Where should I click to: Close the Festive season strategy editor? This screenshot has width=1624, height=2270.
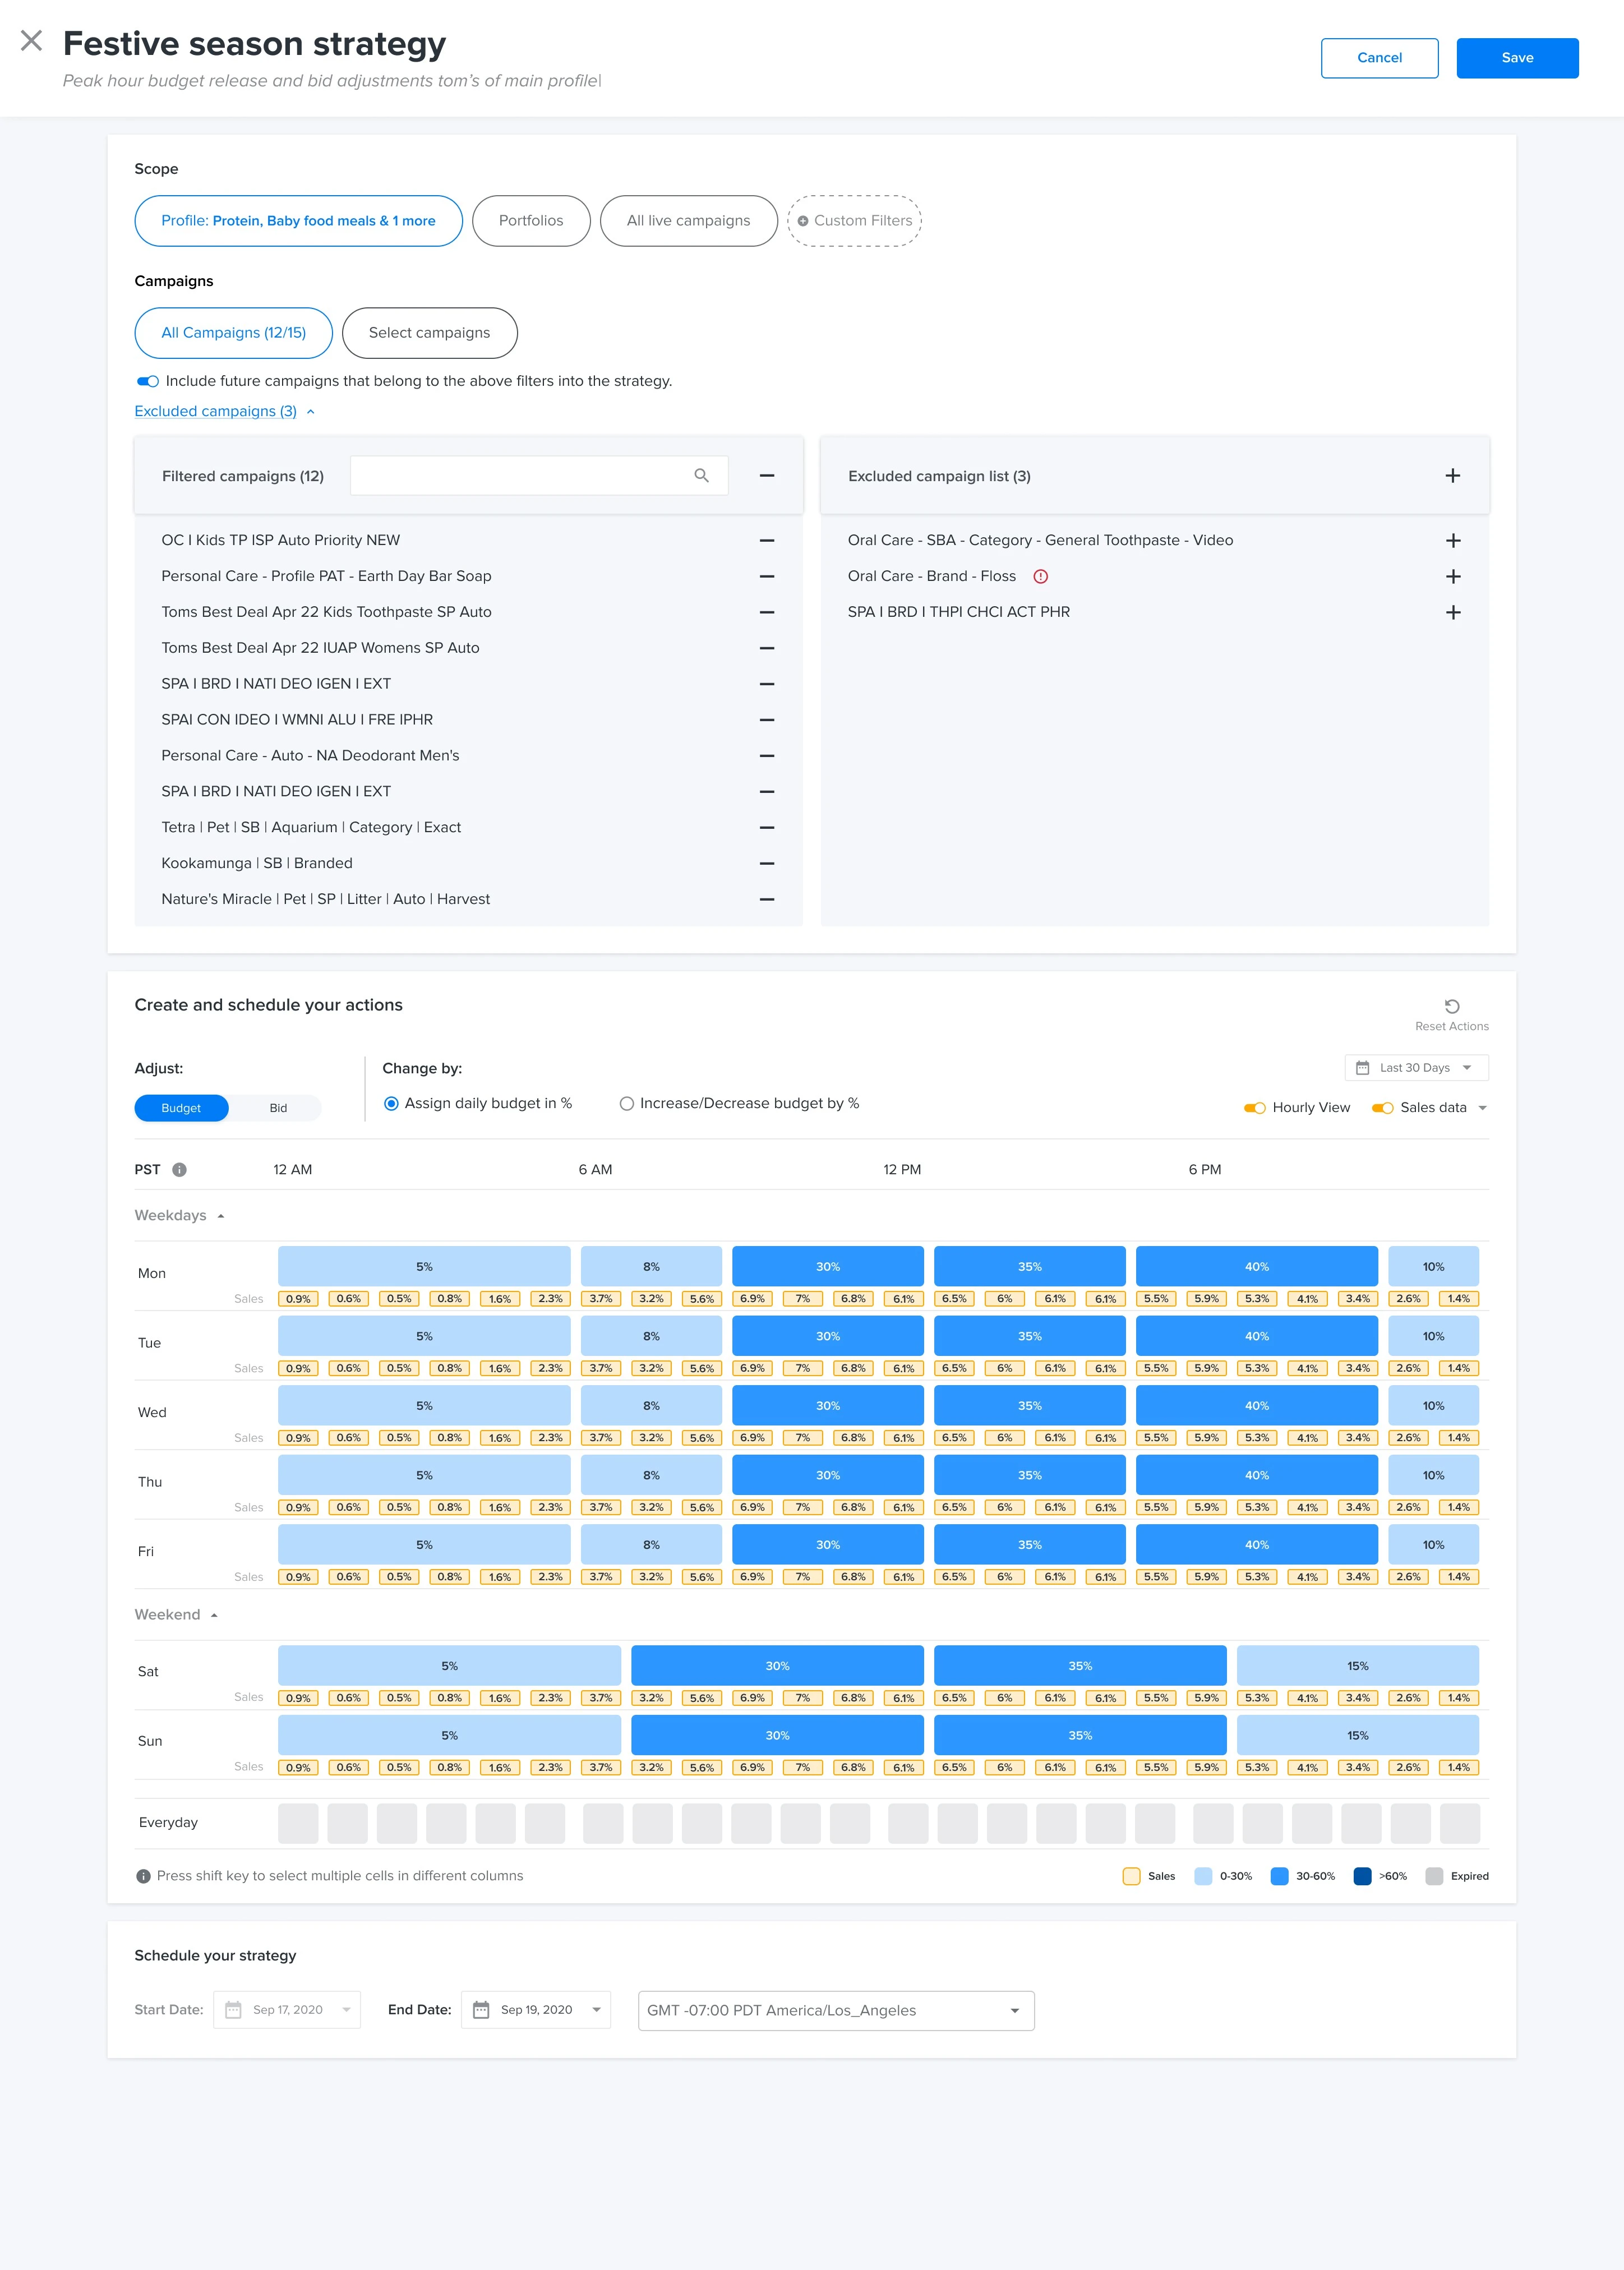31,40
